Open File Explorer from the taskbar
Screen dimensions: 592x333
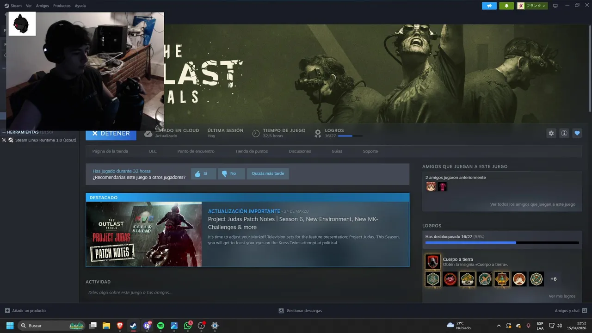106,326
